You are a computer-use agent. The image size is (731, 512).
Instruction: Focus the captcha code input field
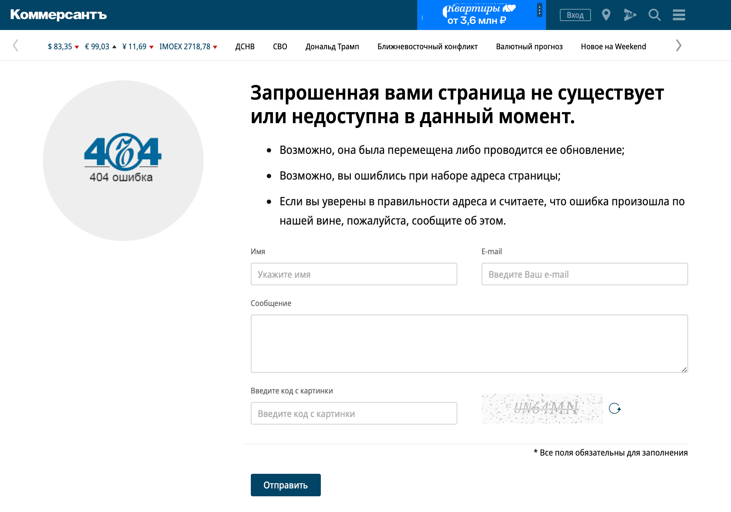(x=354, y=413)
